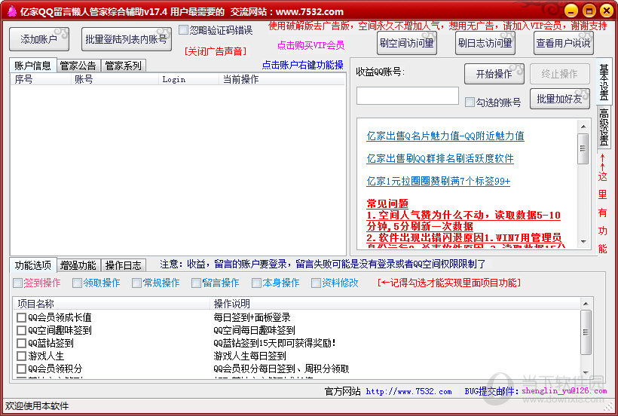Click the app logo icon in title bar

(x=12, y=11)
